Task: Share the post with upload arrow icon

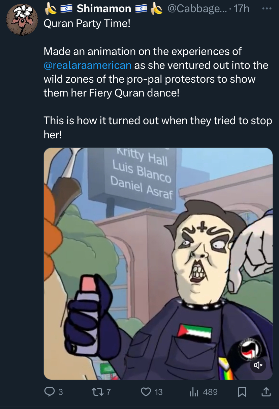Action: tap(266, 391)
